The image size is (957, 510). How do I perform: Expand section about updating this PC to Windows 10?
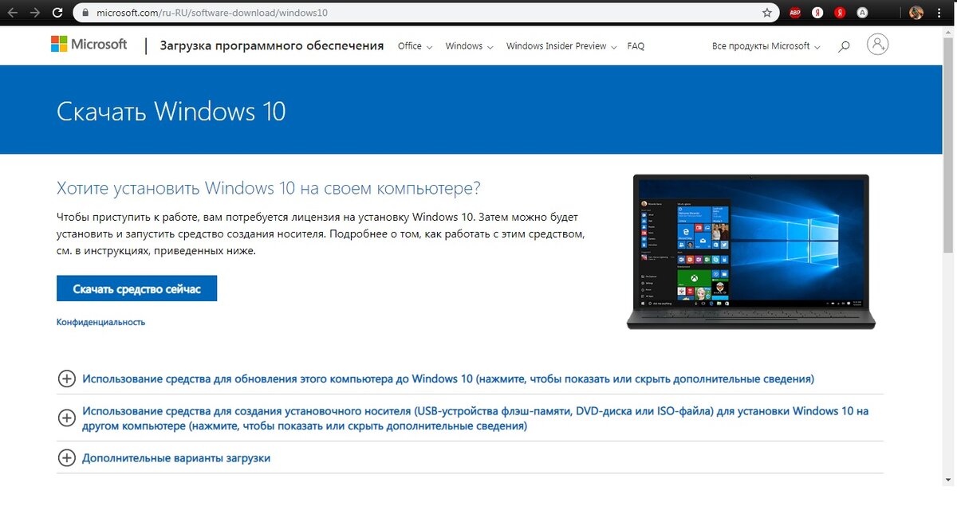pyautogui.click(x=448, y=379)
